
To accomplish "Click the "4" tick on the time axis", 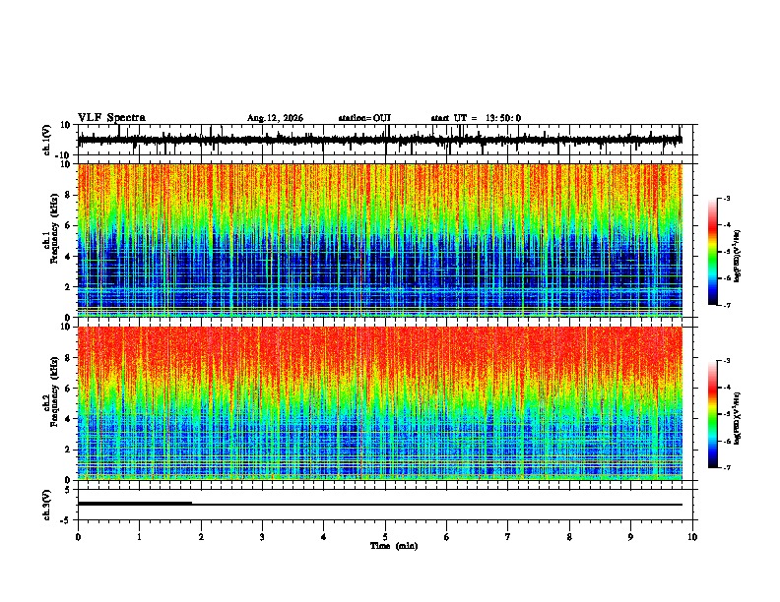I will click(x=324, y=537).
